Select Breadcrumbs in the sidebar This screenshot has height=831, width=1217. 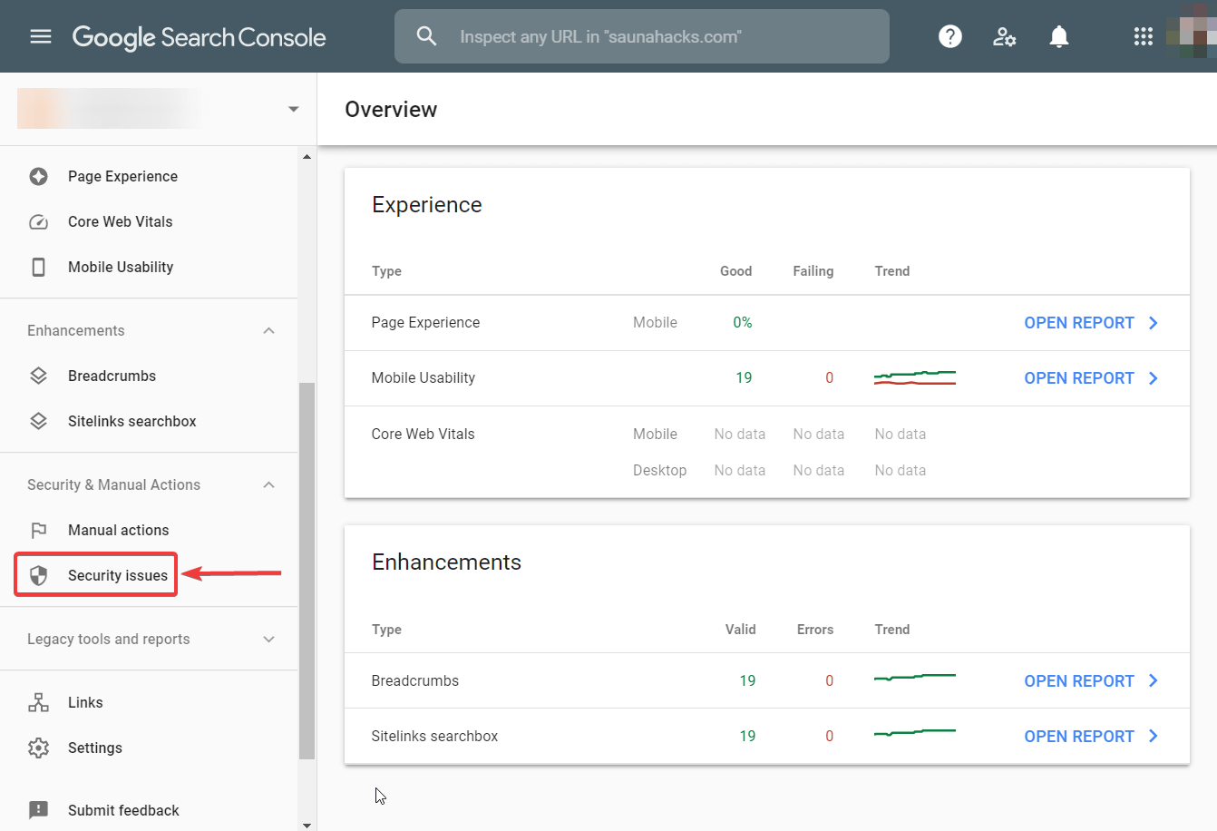(112, 376)
